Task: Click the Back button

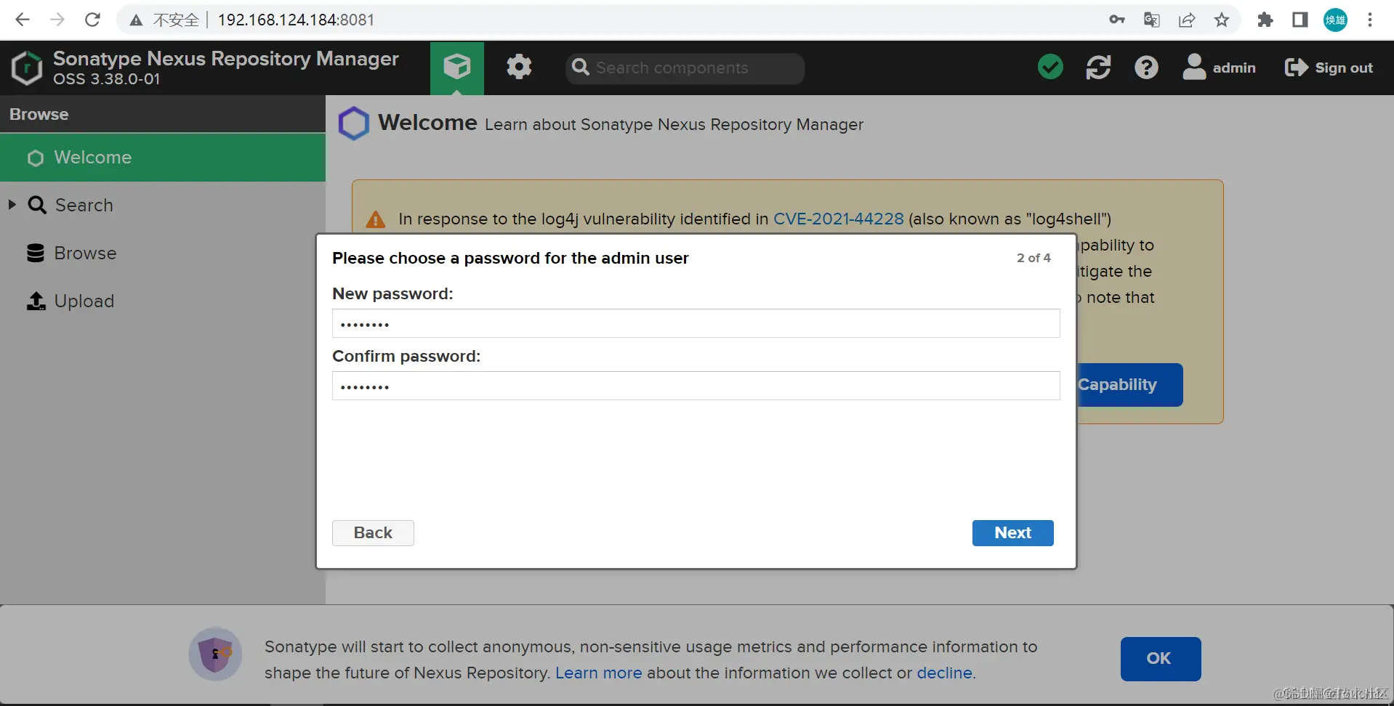Action: [x=373, y=533]
